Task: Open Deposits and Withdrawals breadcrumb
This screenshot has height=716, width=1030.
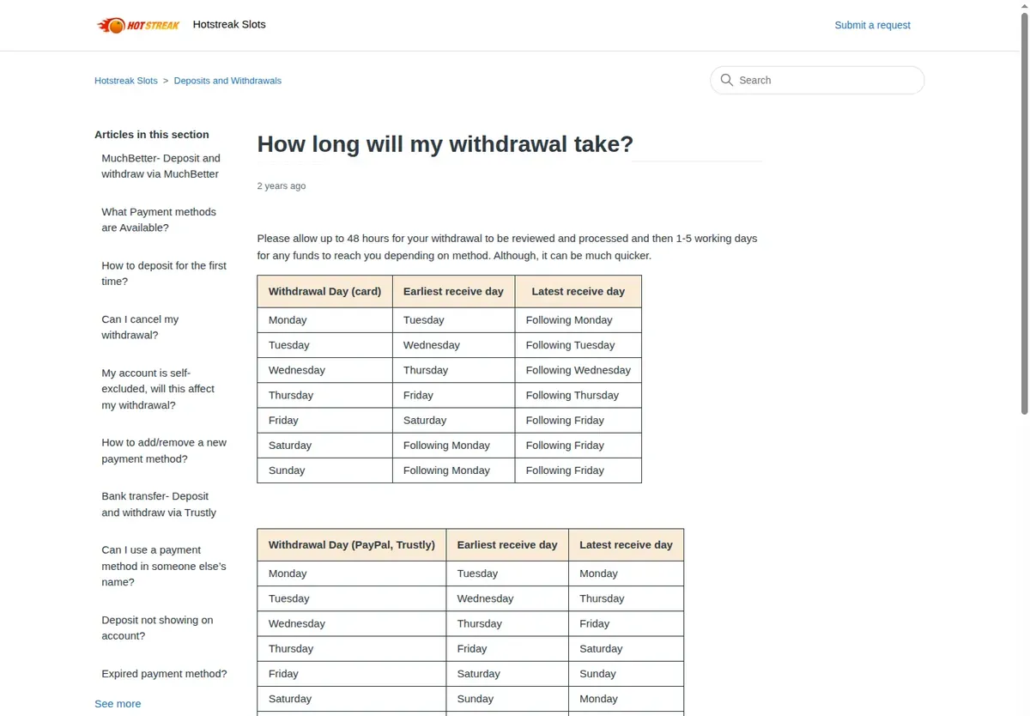Action: (227, 81)
